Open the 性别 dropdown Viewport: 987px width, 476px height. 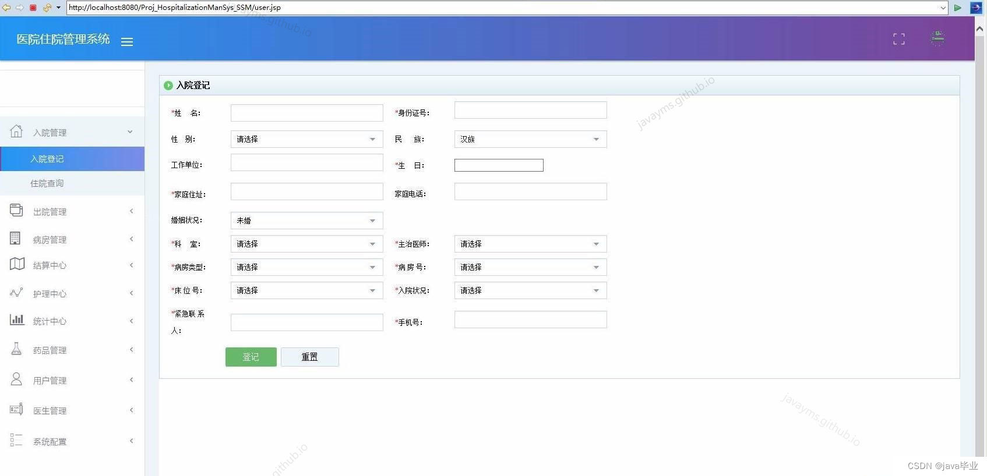[306, 139]
